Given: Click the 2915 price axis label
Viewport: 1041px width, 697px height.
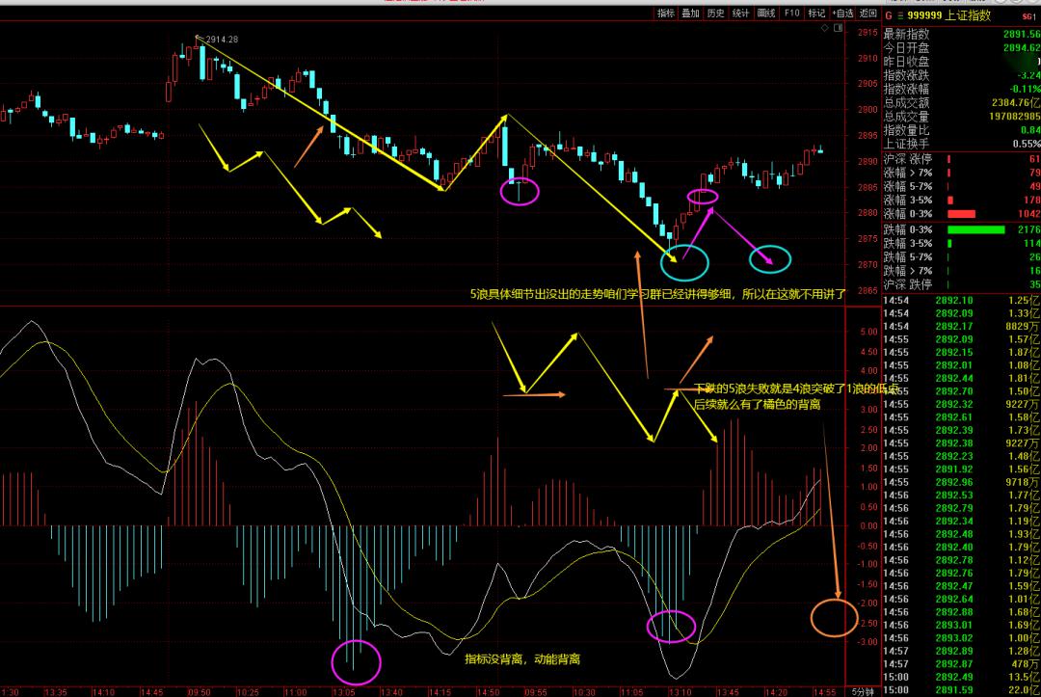Looking at the screenshot, I should tap(867, 33).
